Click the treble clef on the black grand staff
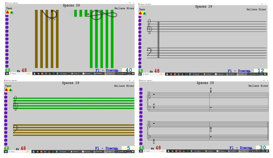 149,26
